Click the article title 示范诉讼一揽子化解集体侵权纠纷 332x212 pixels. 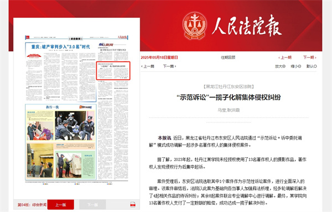(229, 97)
